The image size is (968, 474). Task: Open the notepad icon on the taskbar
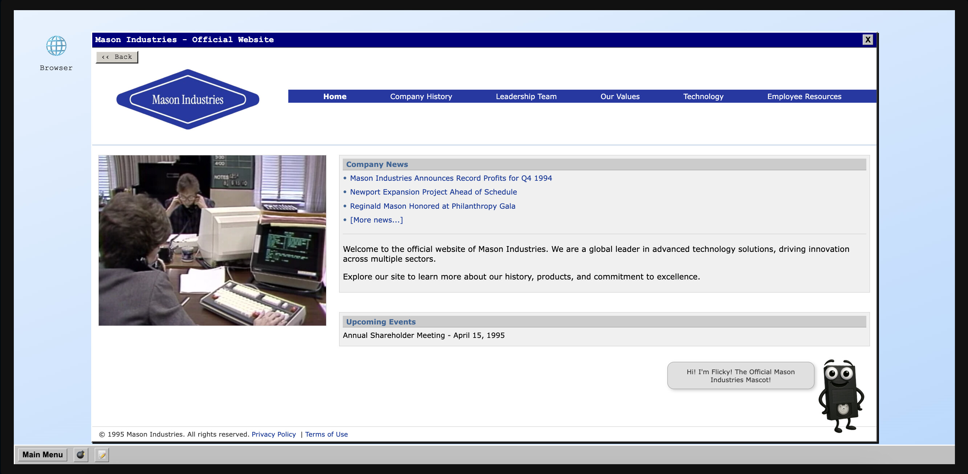(x=101, y=455)
